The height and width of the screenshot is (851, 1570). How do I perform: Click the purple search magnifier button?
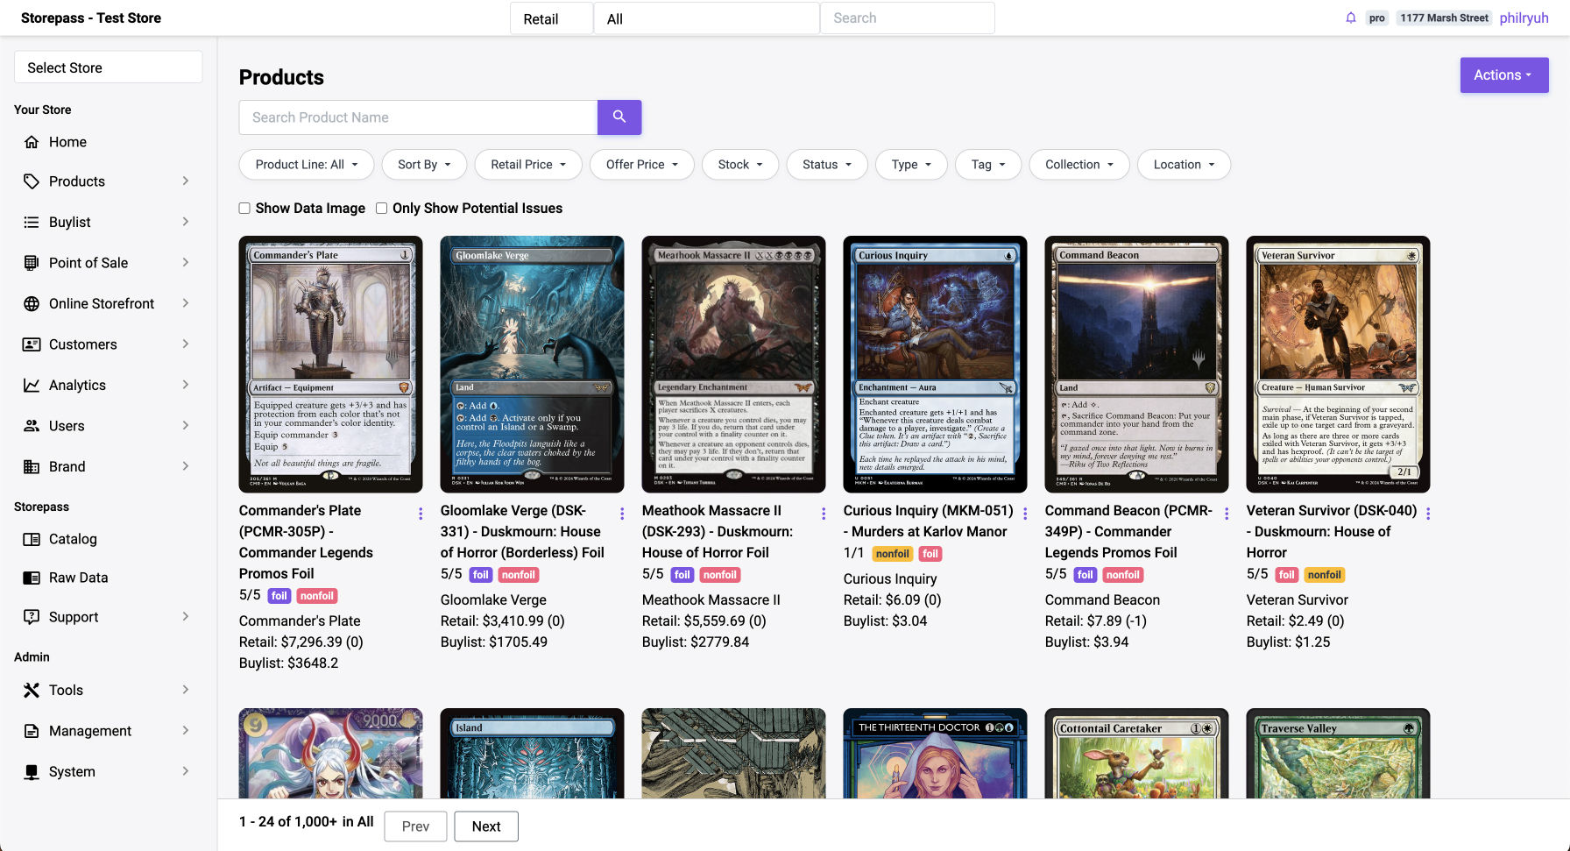pos(619,117)
